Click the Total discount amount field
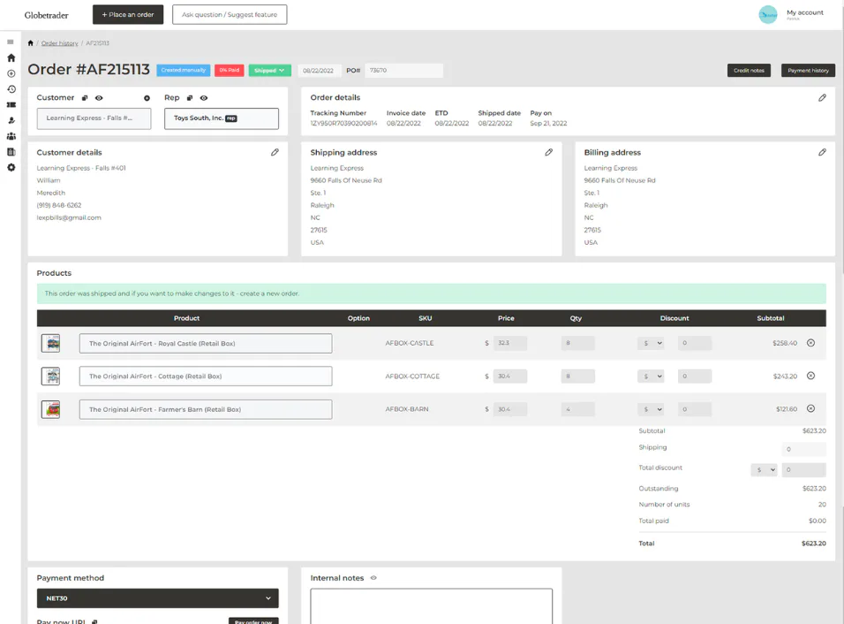844x624 pixels. 803,470
